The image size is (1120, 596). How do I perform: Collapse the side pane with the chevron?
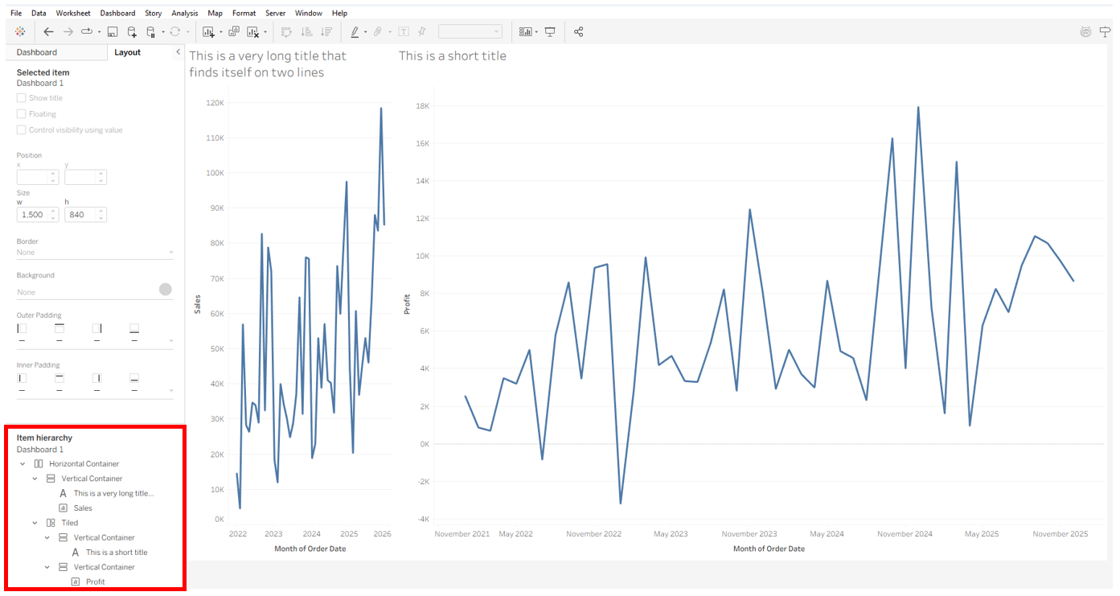point(178,52)
